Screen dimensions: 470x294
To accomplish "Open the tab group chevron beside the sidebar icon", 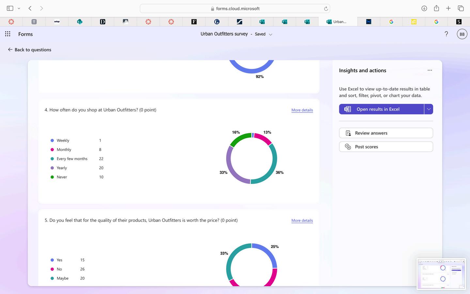I will tap(19, 8).
